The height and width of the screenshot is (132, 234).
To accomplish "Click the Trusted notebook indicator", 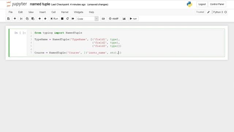I will click(x=200, y=12).
